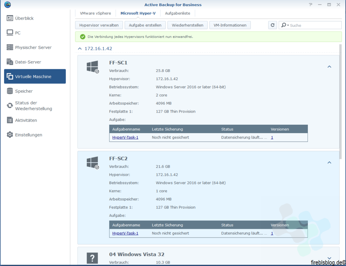Open the Einstellungen gear icon
The height and width of the screenshot is (266, 346).
pos(10,135)
